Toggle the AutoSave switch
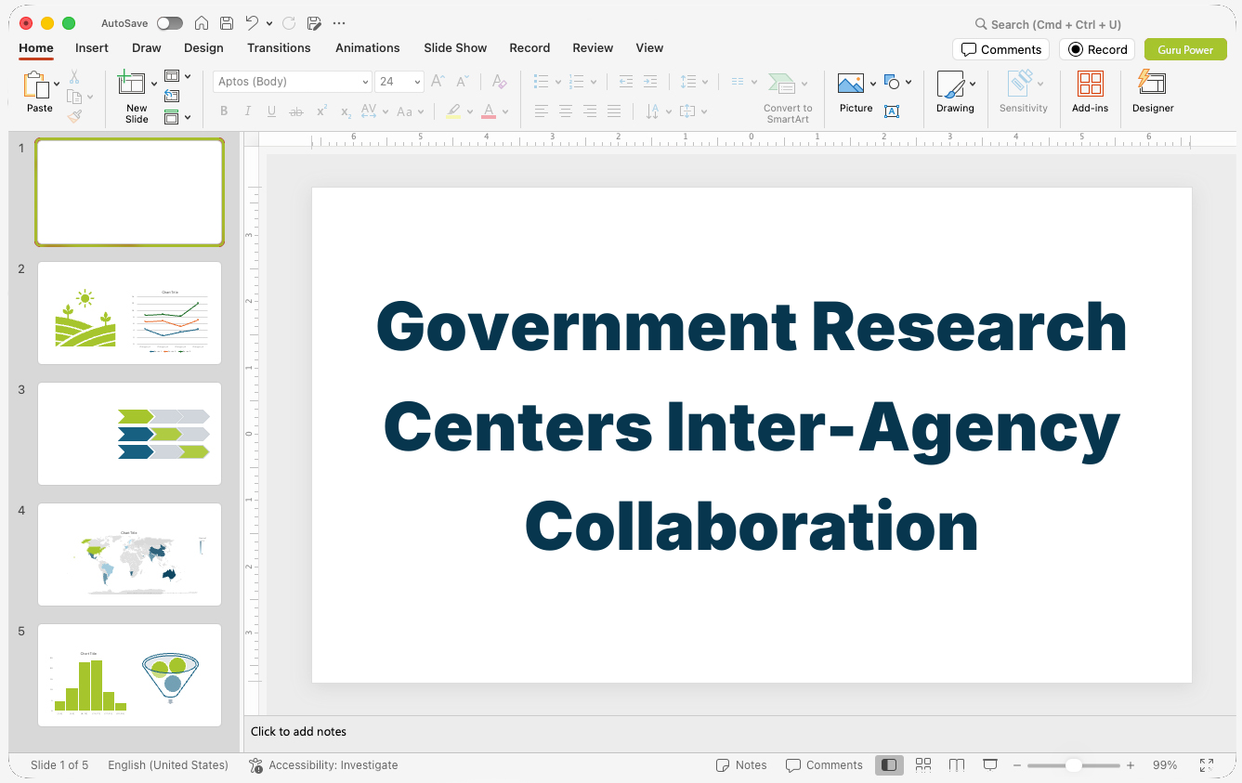Screen dimensions: 1242x783 click(170, 23)
